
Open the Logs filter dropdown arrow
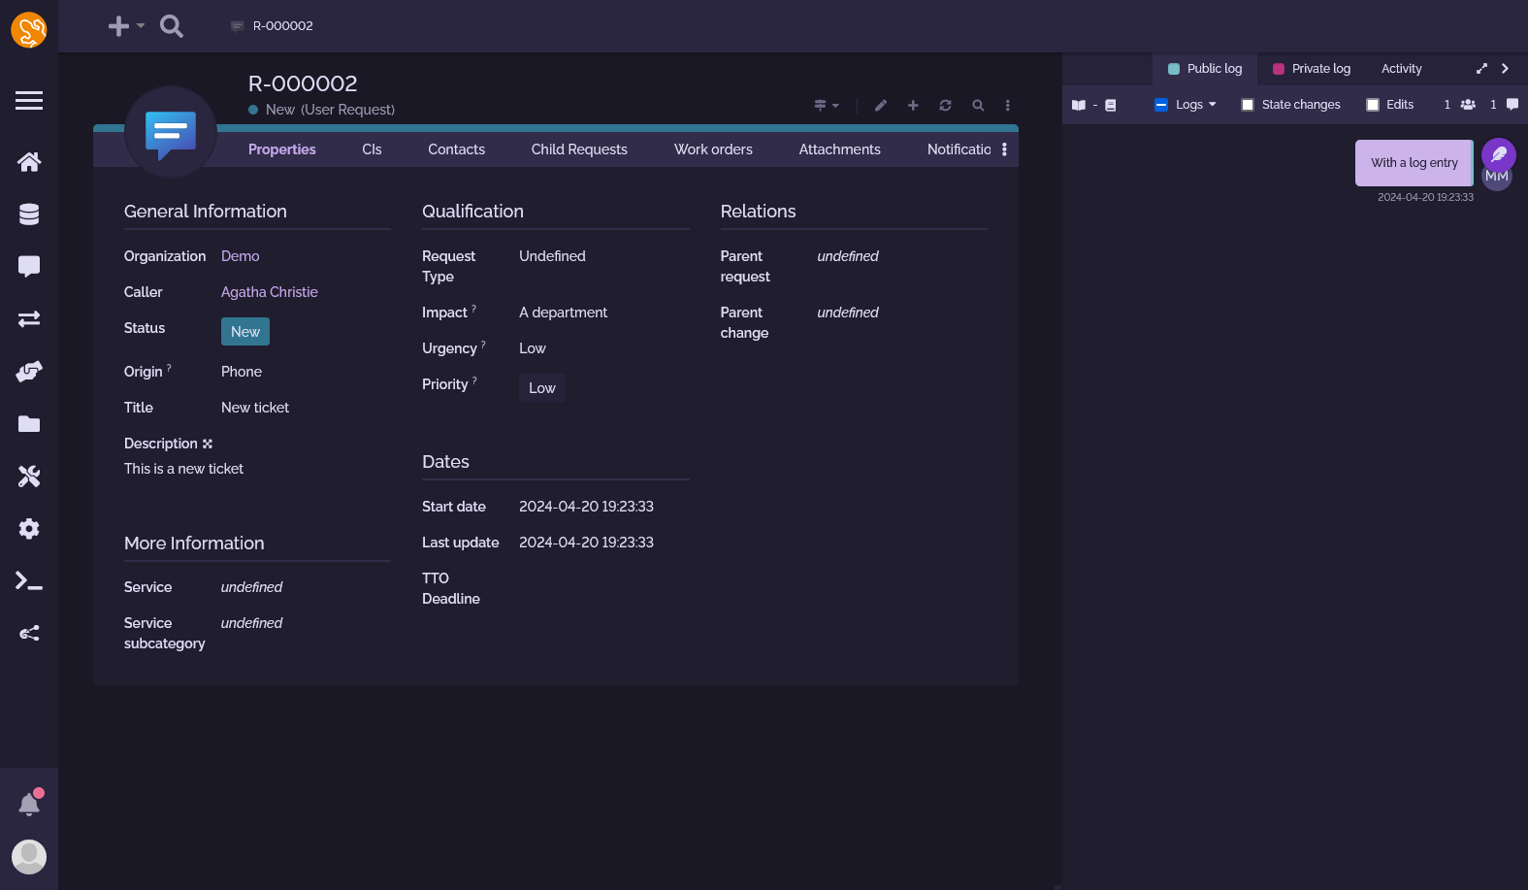[1213, 105]
